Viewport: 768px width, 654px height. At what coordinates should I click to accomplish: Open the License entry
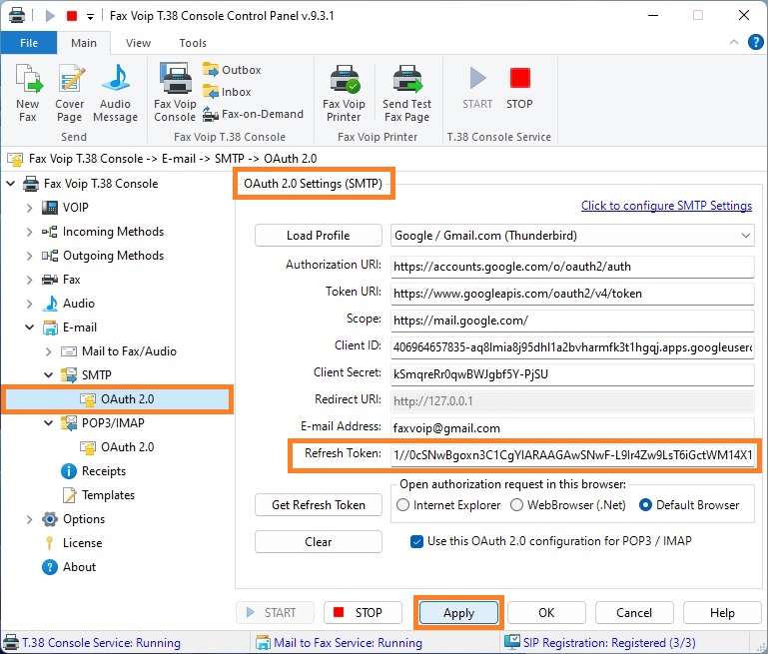(73, 543)
